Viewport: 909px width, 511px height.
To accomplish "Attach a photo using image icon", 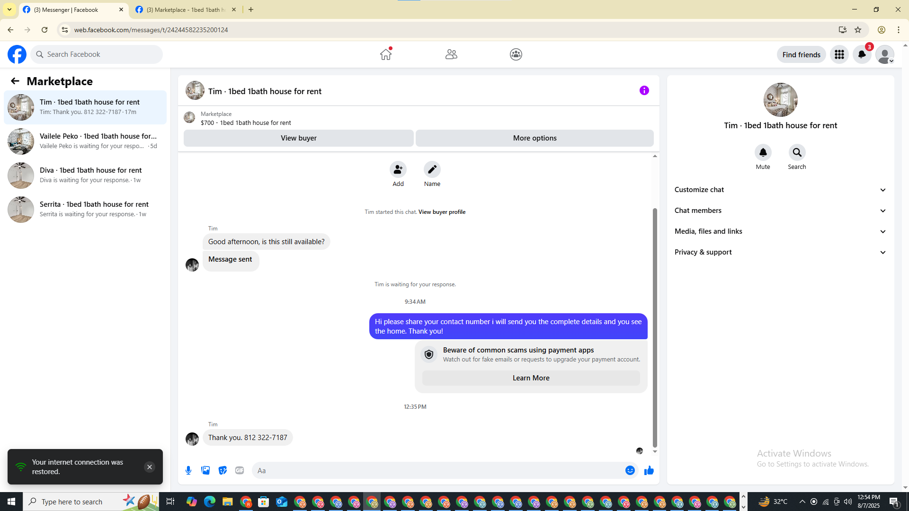I will click(205, 470).
